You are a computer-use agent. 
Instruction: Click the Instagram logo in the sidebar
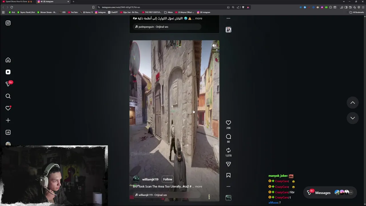(x=8, y=23)
